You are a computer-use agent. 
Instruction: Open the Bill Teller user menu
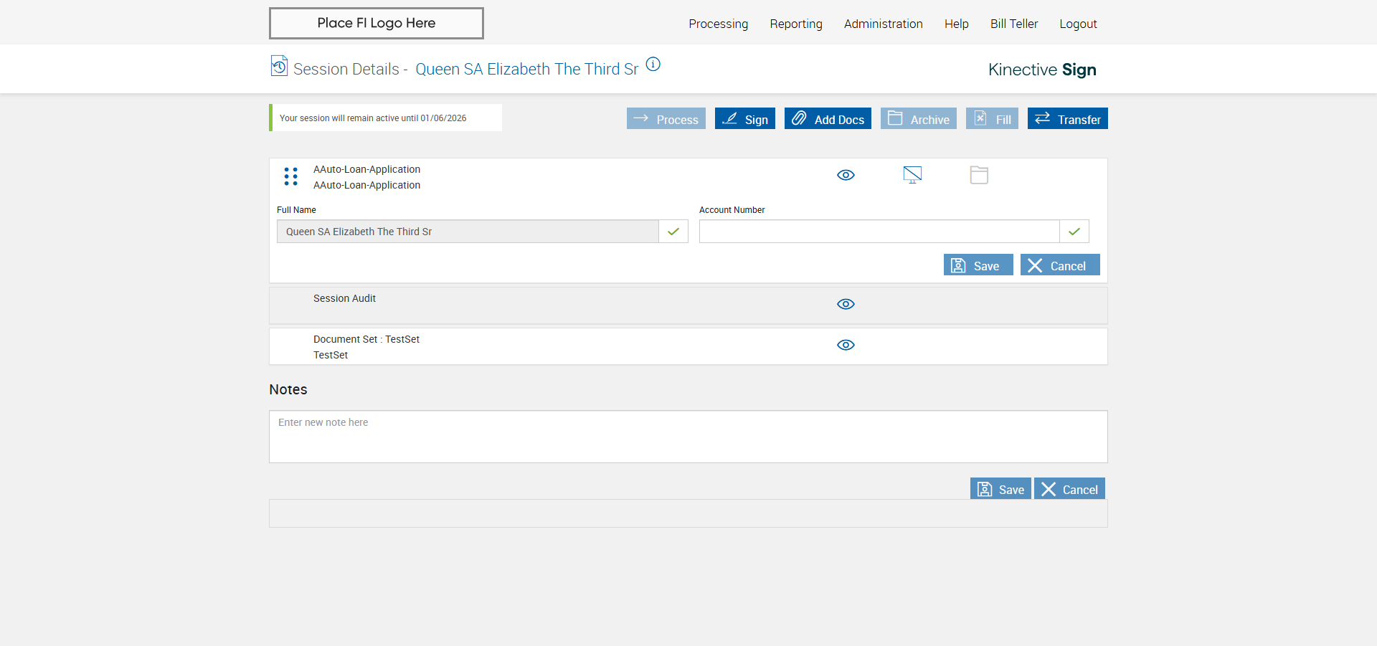(1013, 24)
